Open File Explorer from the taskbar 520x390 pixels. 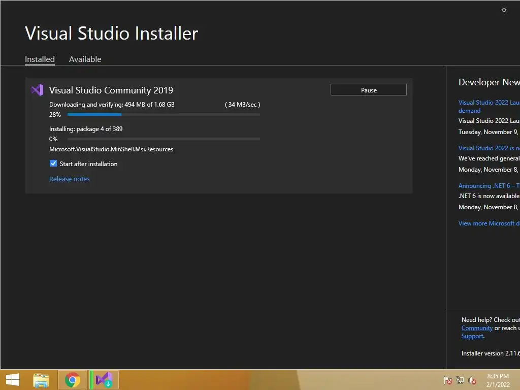tap(41, 380)
